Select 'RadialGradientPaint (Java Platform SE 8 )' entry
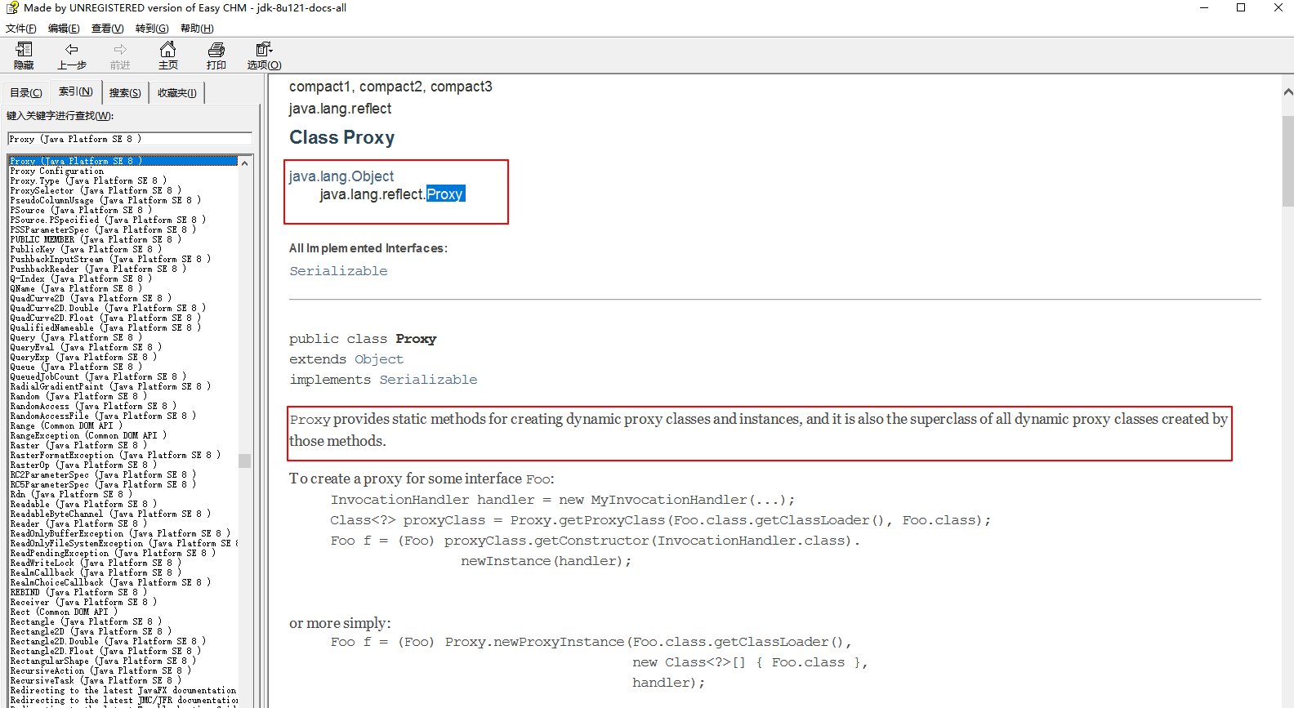Image resolution: width=1294 pixels, height=708 pixels. tap(109, 386)
